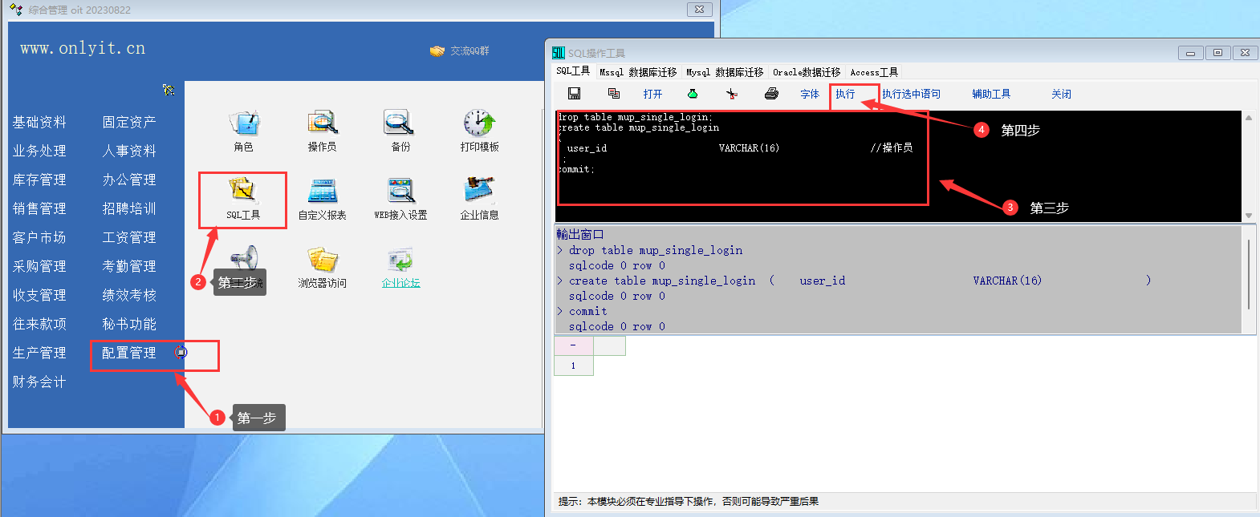Open the SQL工具 icon
1260x517 pixels.
242,192
